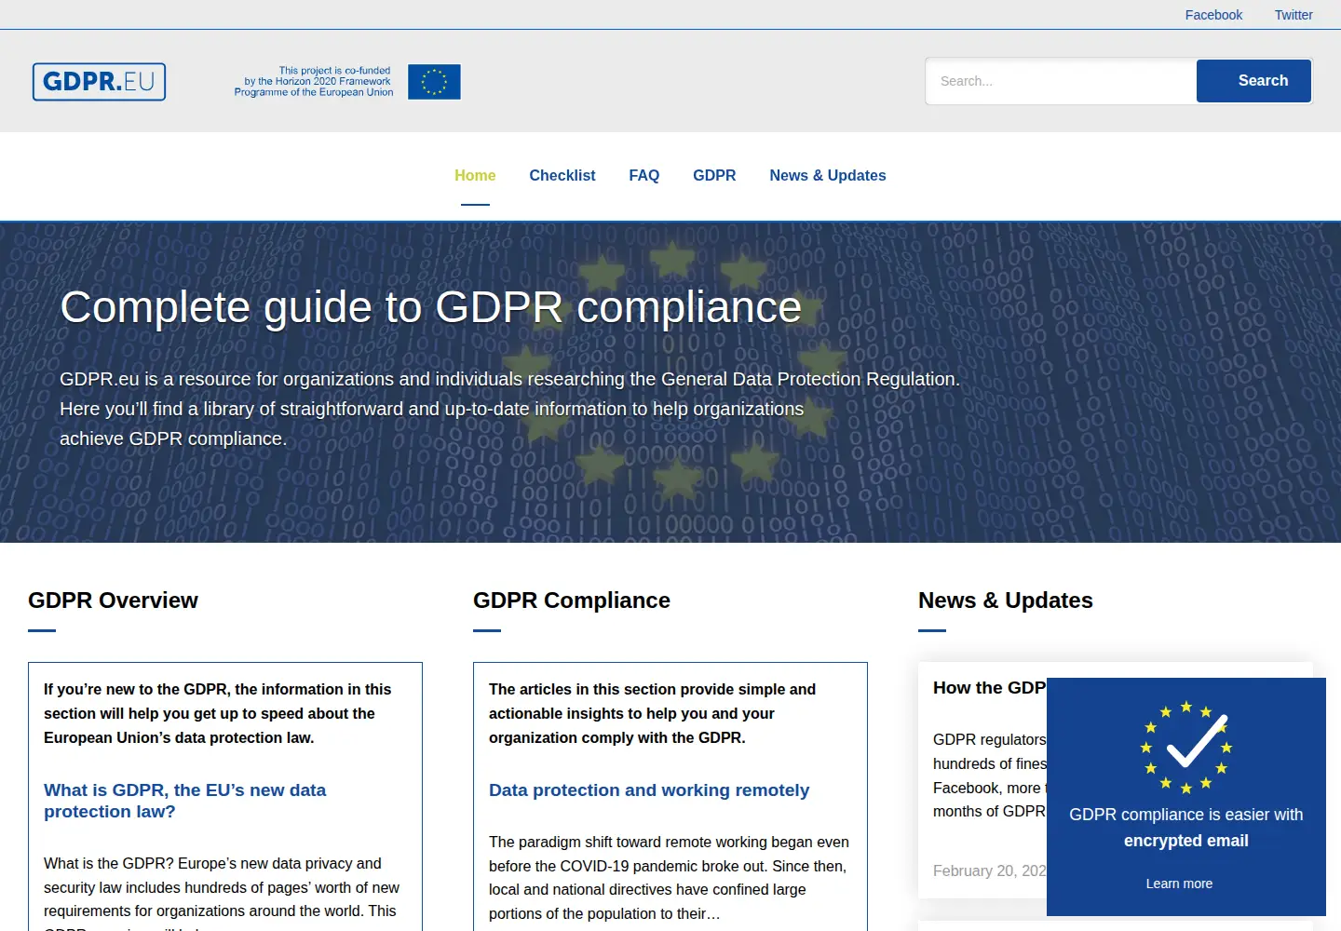Open the Facebook link
This screenshot has width=1341, height=931.
tap(1213, 15)
